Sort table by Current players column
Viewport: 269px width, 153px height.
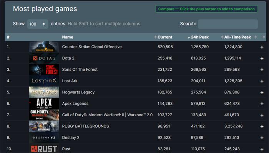[165, 37]
